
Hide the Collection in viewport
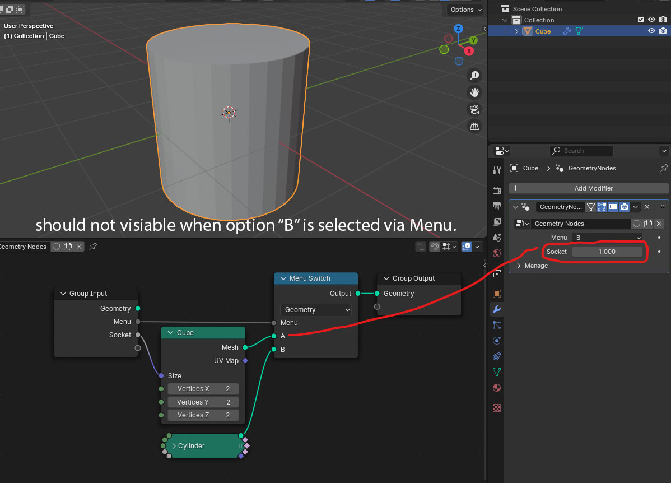[651, 20]
